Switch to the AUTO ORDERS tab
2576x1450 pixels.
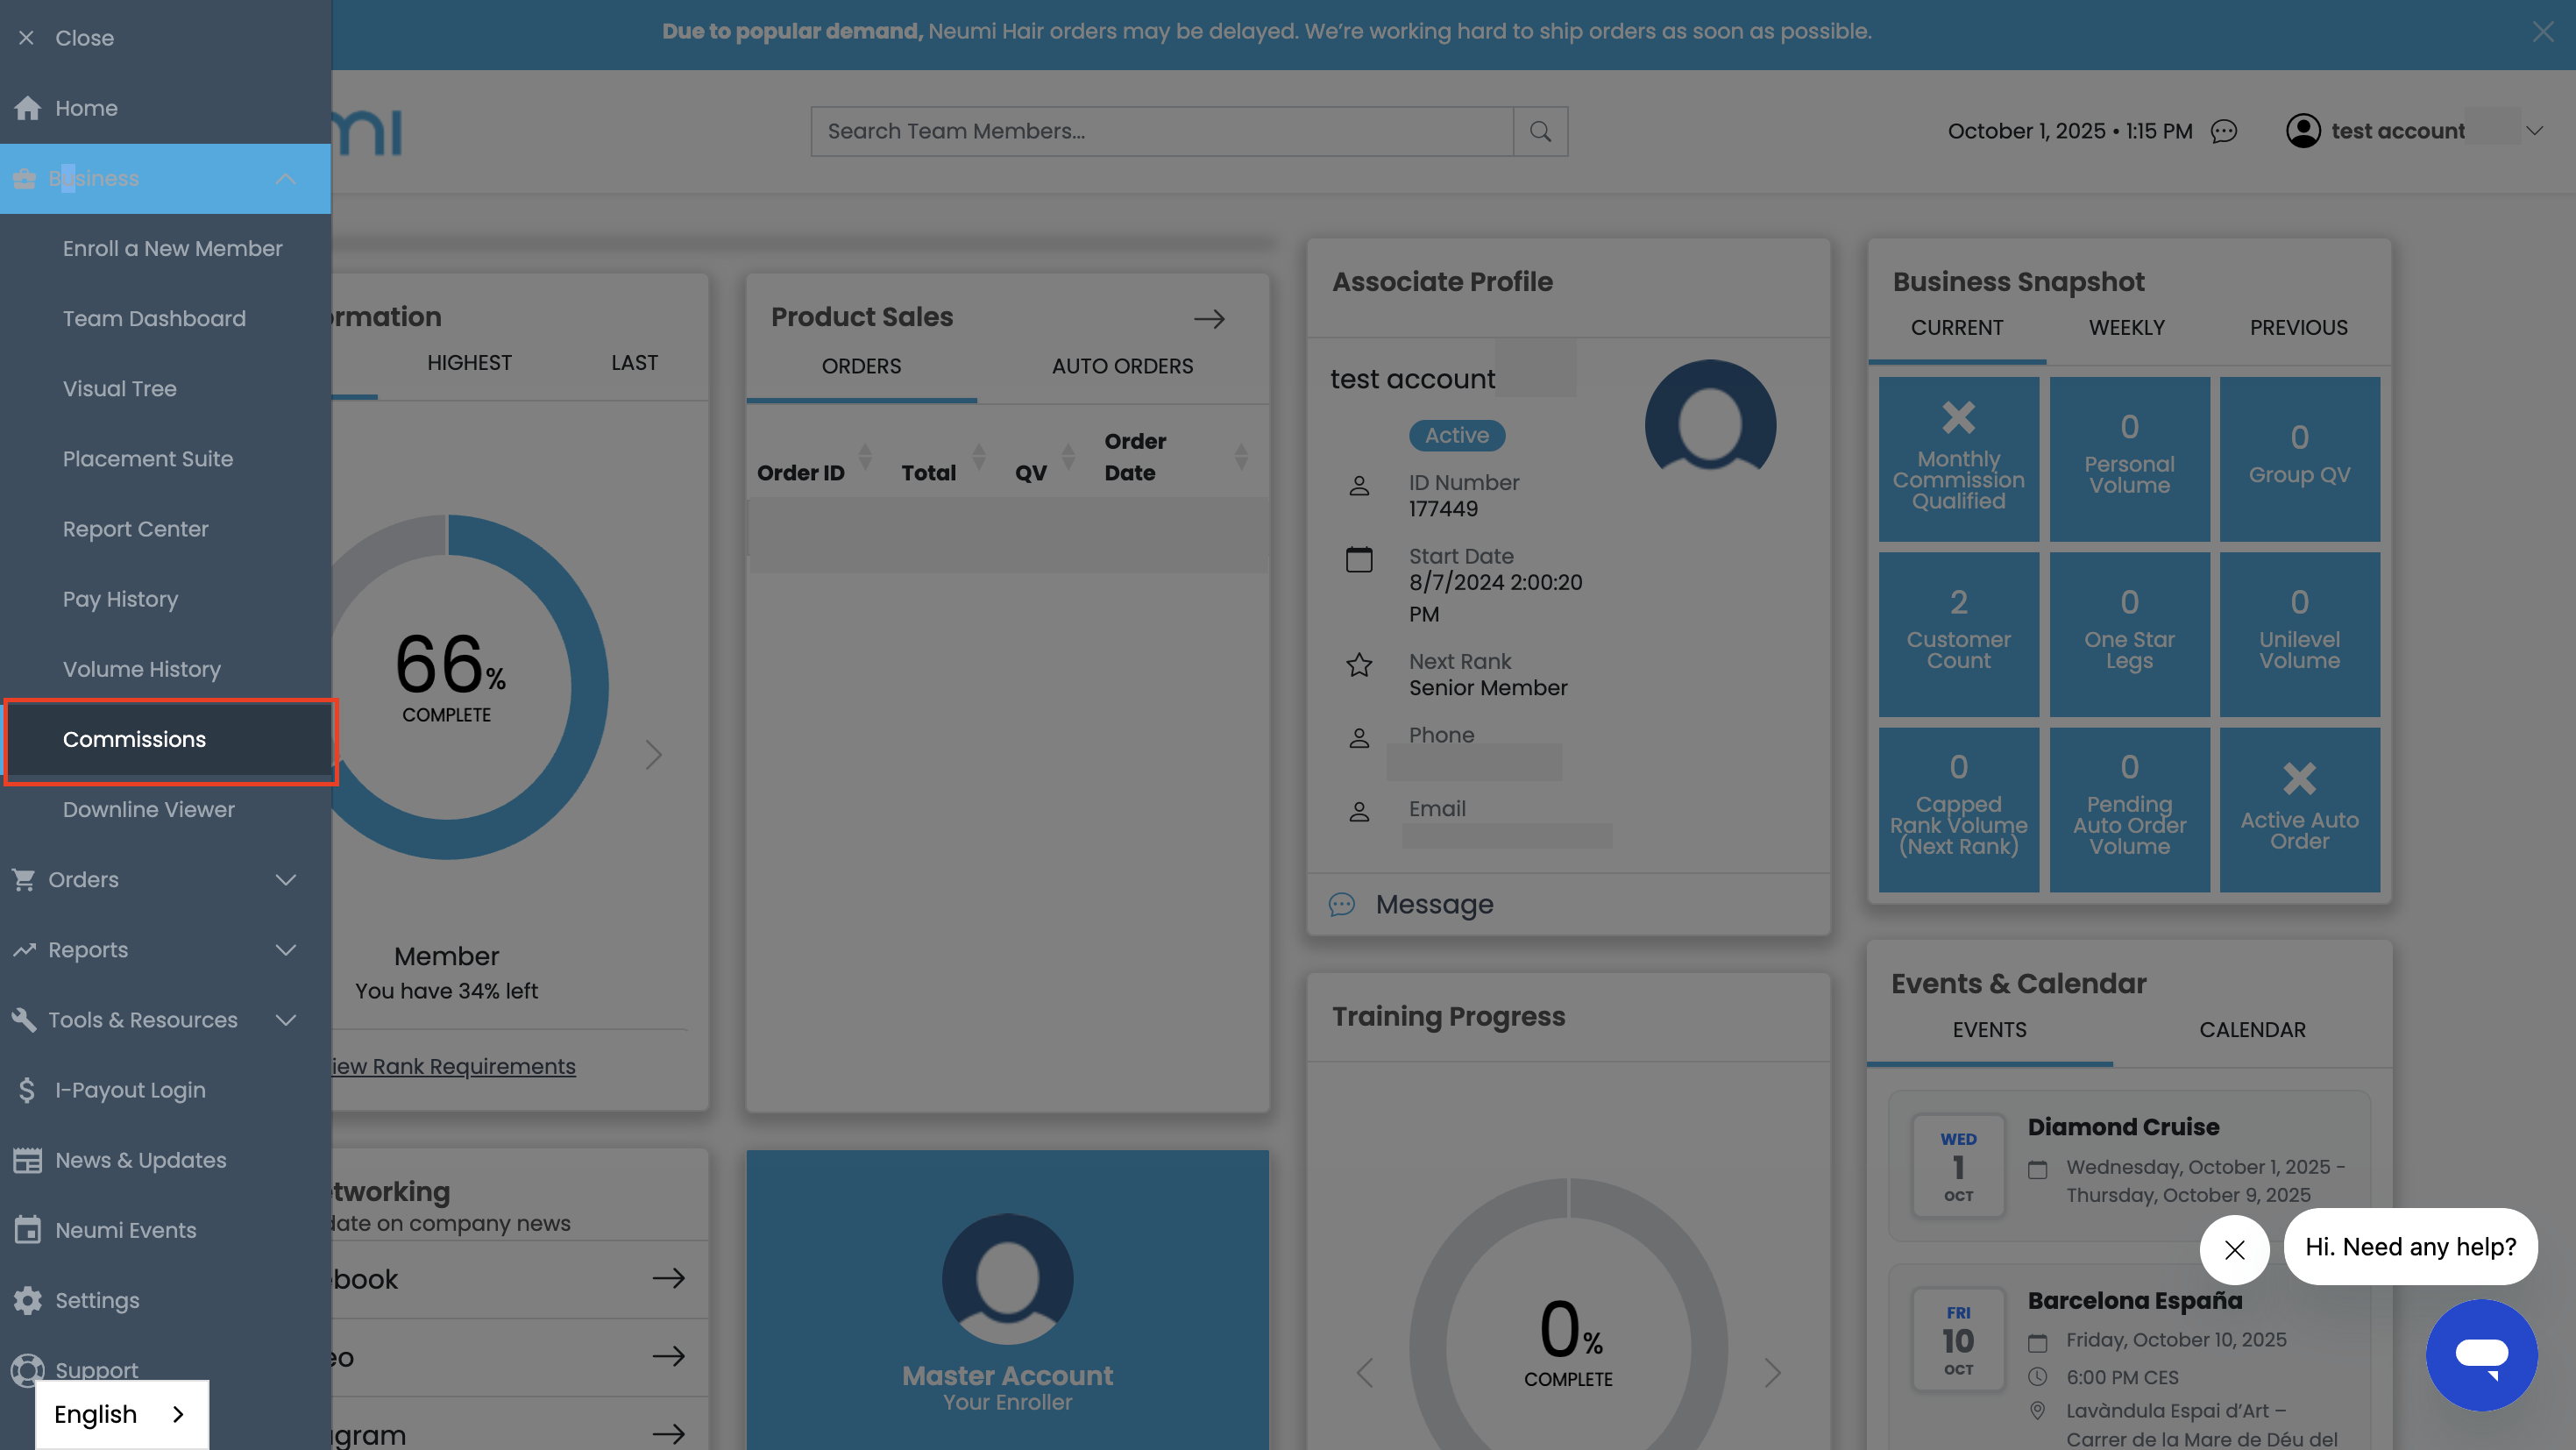[1122, 366]
